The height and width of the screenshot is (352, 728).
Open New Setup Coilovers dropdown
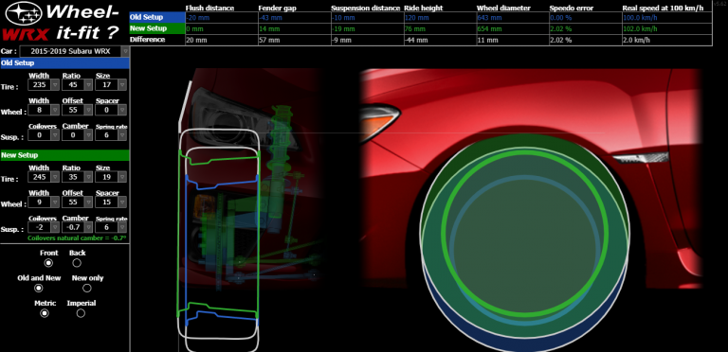[44, 227]
